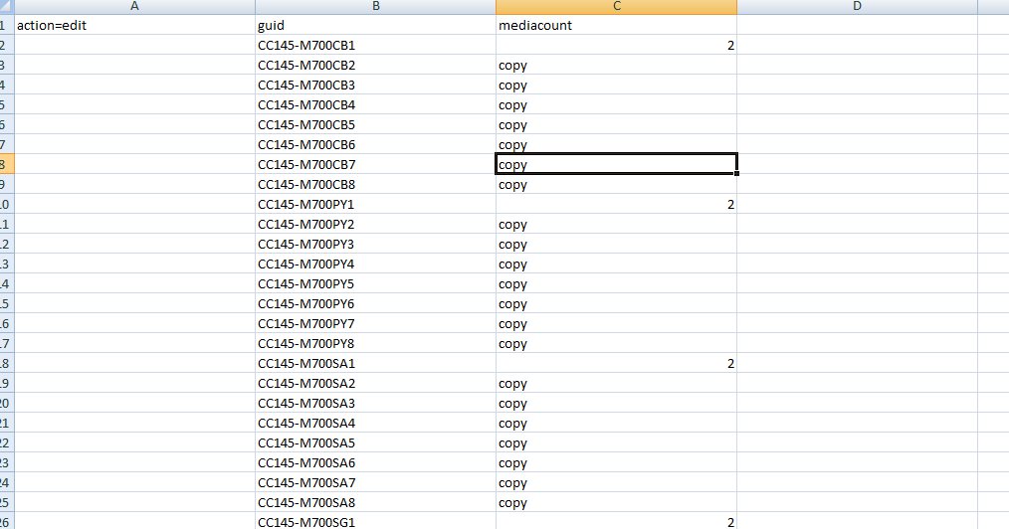This screenshot has height=529, width=1009.
Task: Click copy cell beside CC145-M700CB2
Action: point(617,65)
